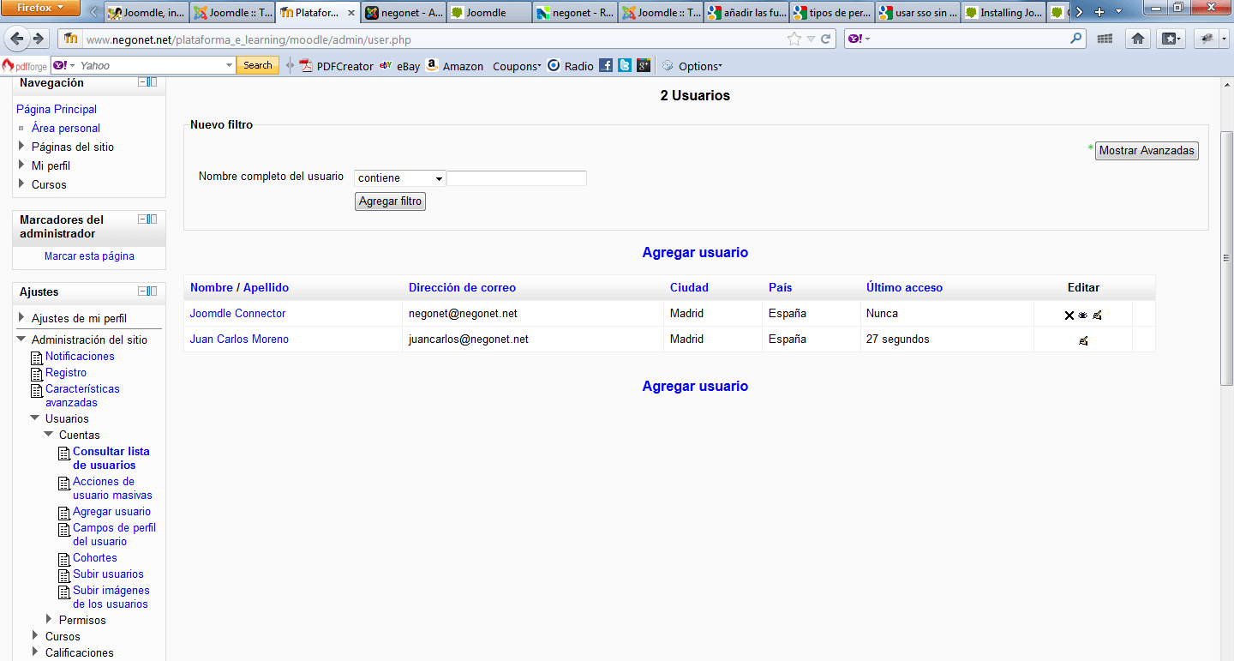Screen dimensions: 1234x661
Task: Click the vertical page scrollbar
Action: coord(1226,257)
